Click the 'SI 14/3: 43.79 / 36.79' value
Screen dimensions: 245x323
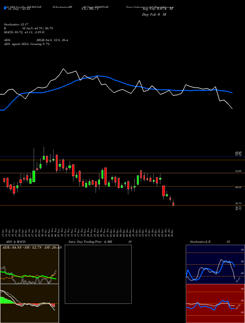(38, 28)
